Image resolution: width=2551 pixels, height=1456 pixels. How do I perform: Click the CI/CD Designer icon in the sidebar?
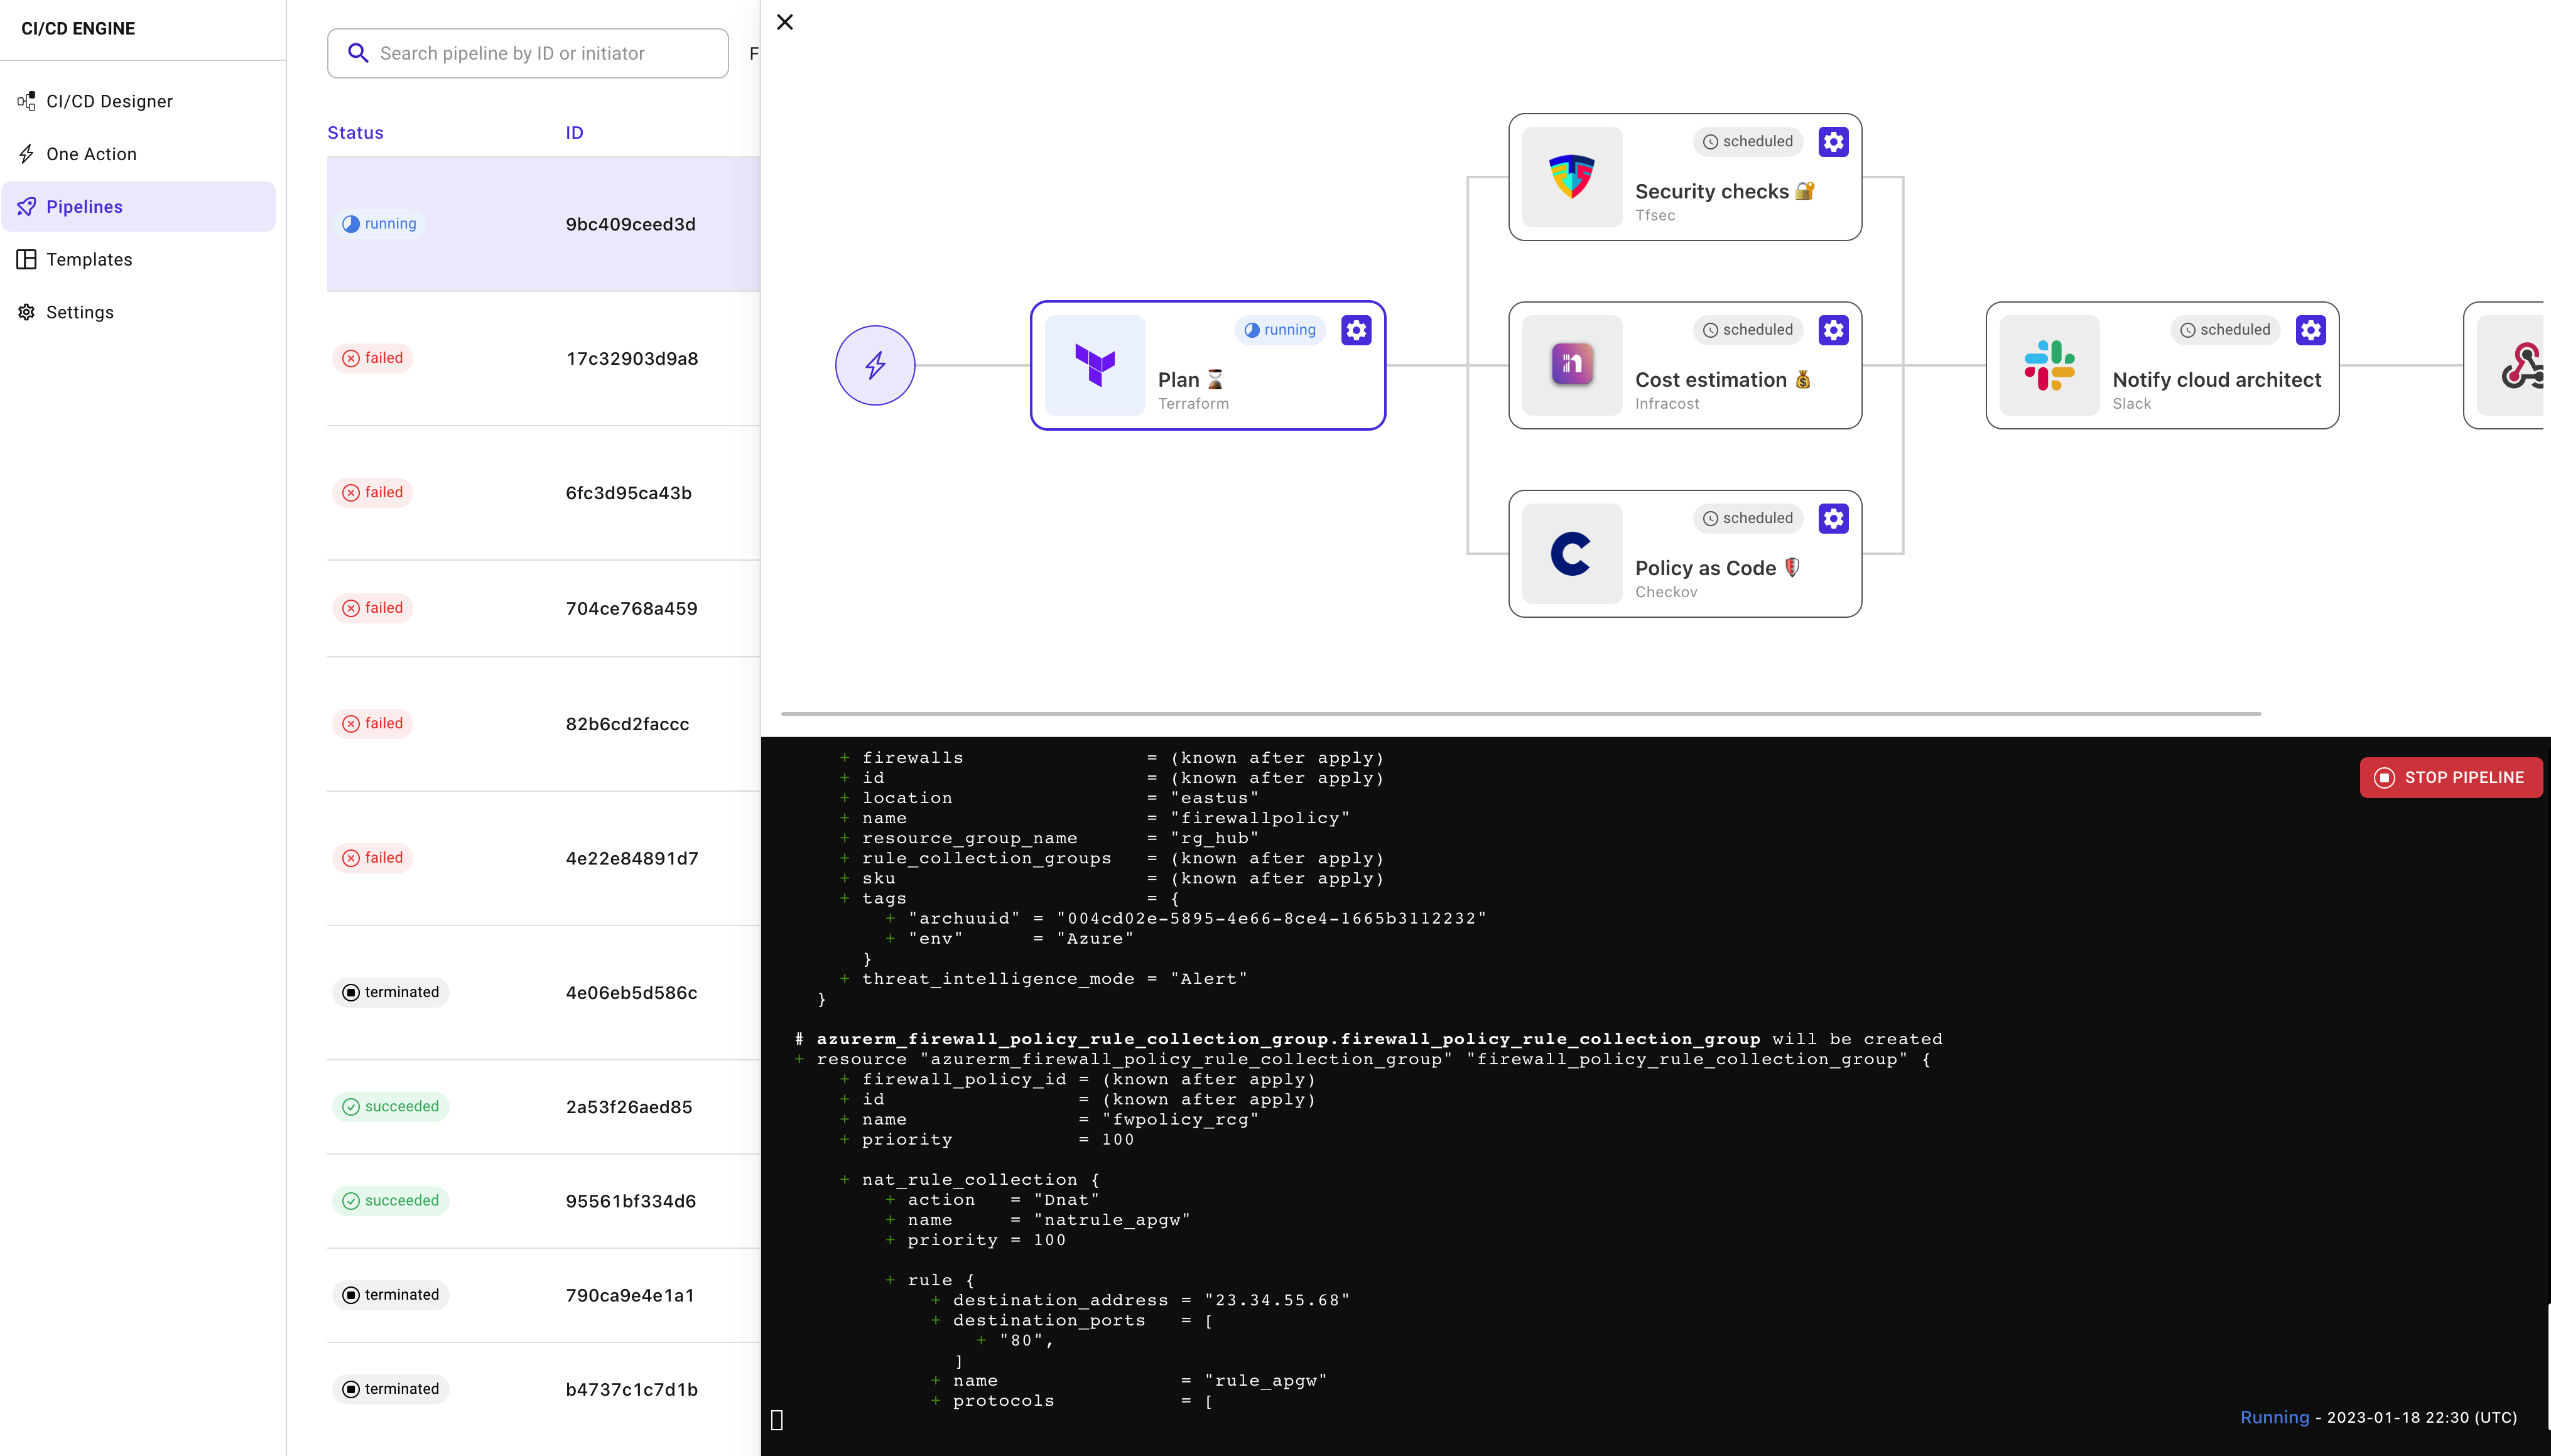point(26,100)
